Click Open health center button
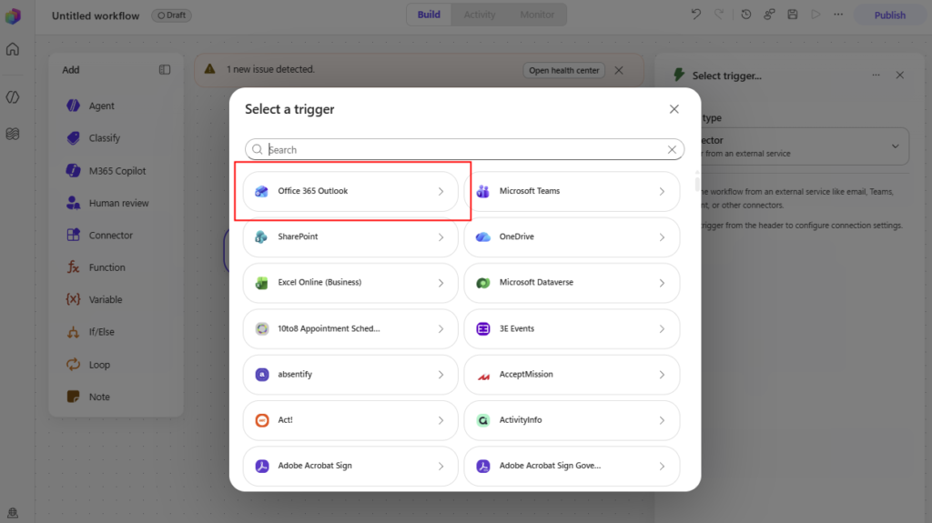The width and height of the screenshot is (932, 523). click(x=563, y=70)
